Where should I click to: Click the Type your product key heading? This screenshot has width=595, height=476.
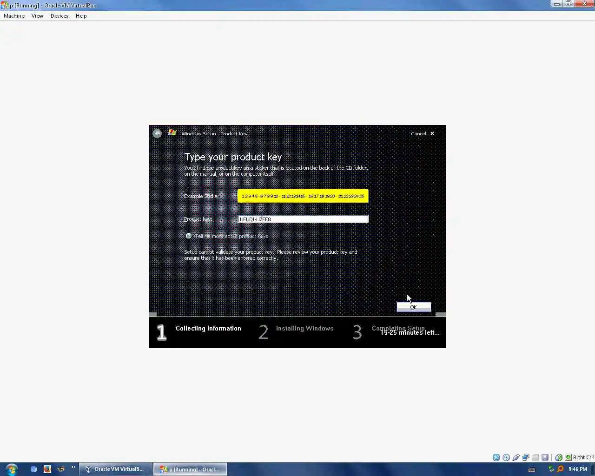click(x=233, y=157)
